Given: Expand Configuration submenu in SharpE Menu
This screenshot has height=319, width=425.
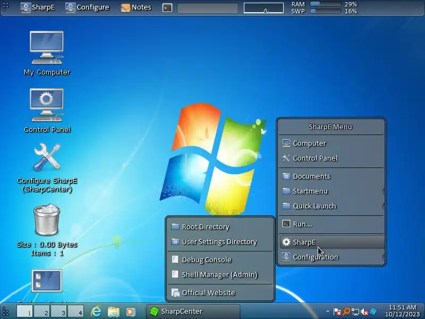Looking at the screenshot, I should 331,257.
